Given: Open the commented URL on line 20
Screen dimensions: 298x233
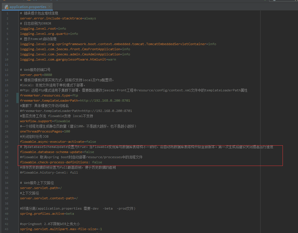Looking at the screenshot, I should click(107, 111).
